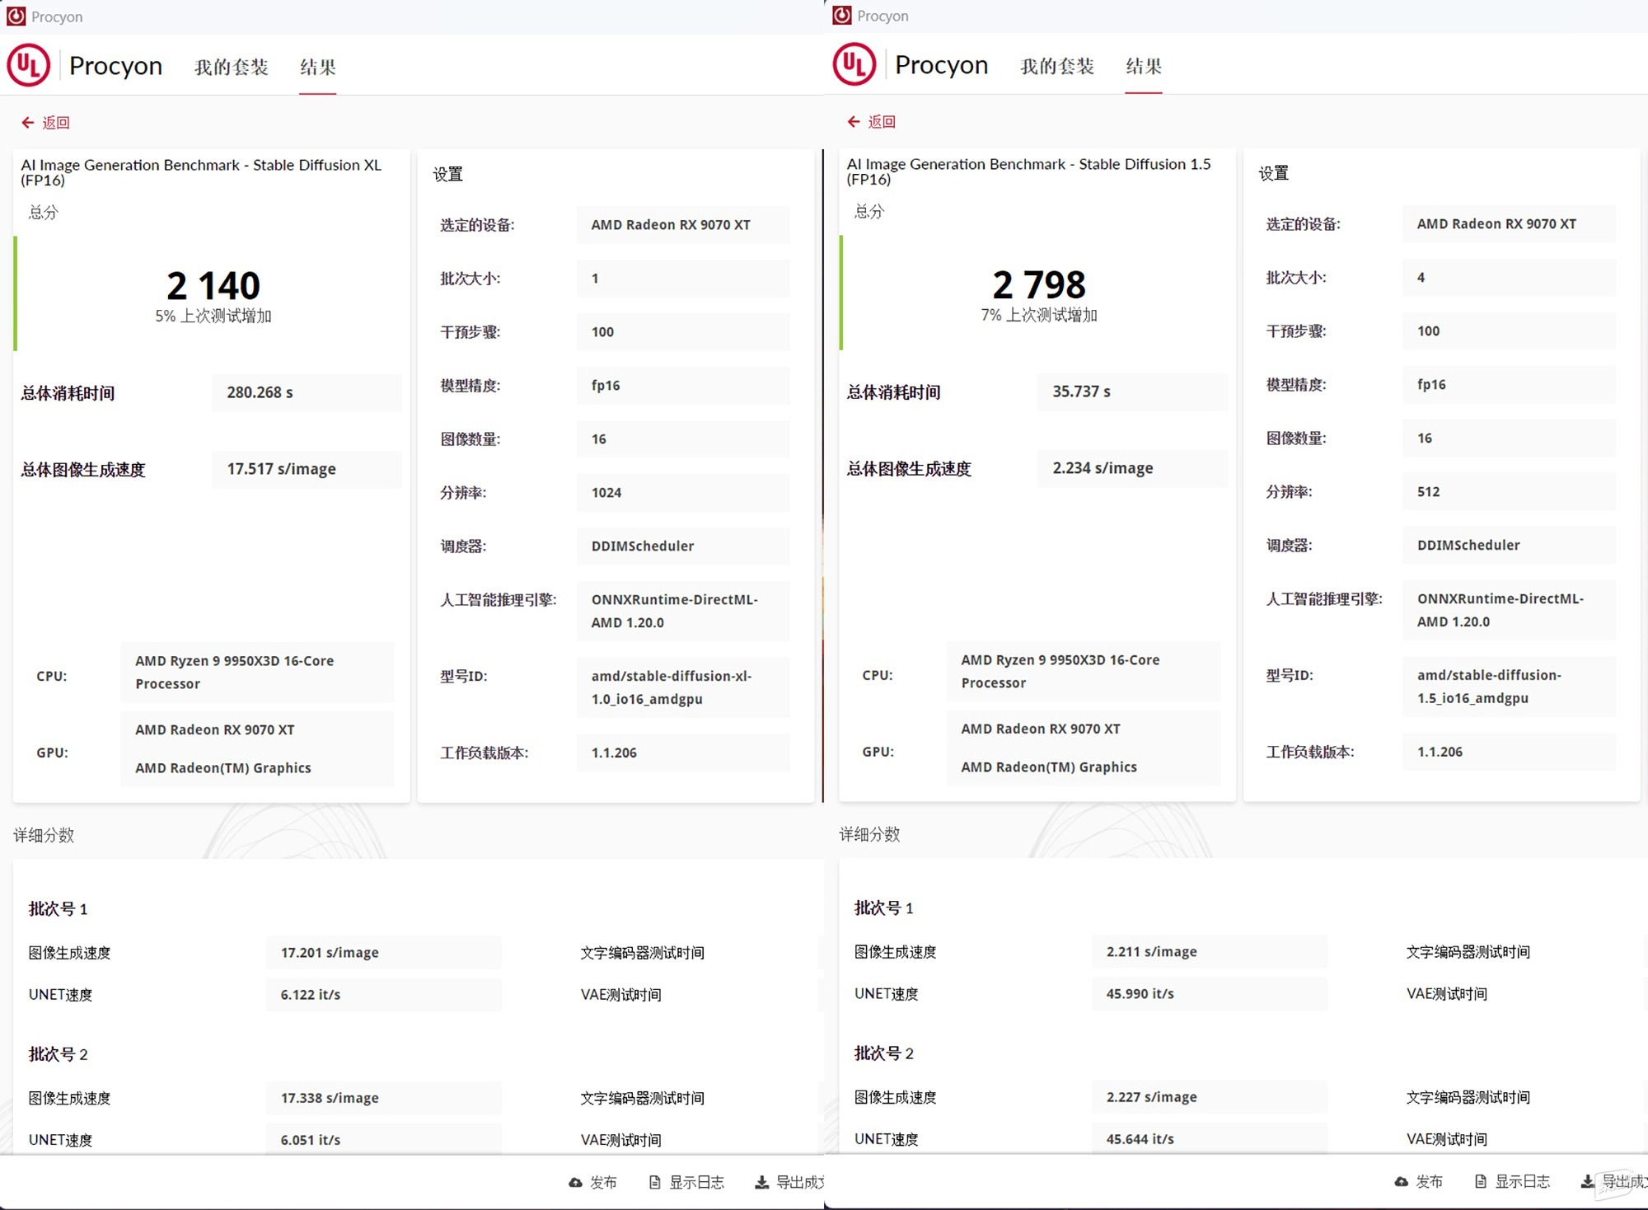Image resolution: width=1648 pixels, height=1210 pixels.
Task: Click the 17.517 s/image speed value
Action: (307, 470)
